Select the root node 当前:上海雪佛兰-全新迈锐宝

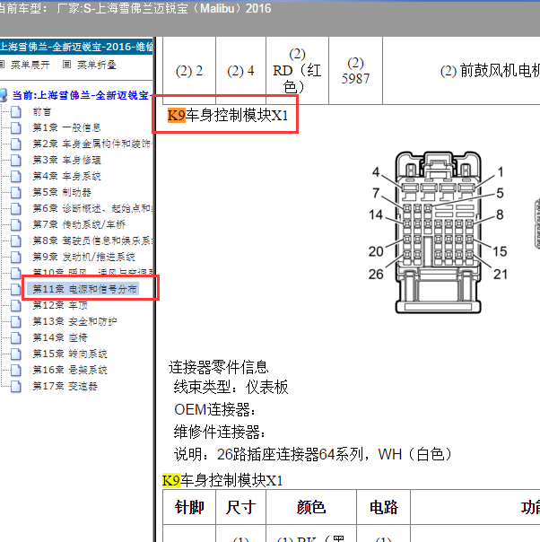click(83, 95)
